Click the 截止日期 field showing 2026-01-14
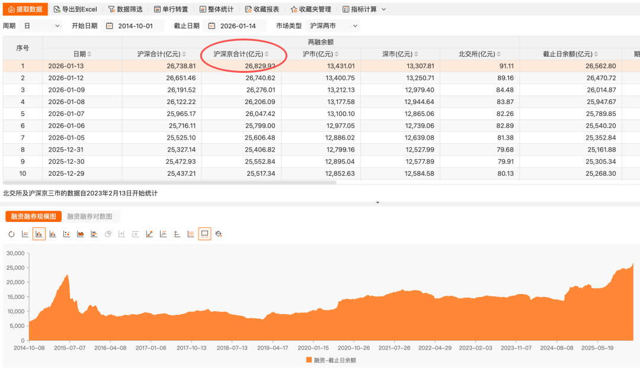 (x=235, y=25)
